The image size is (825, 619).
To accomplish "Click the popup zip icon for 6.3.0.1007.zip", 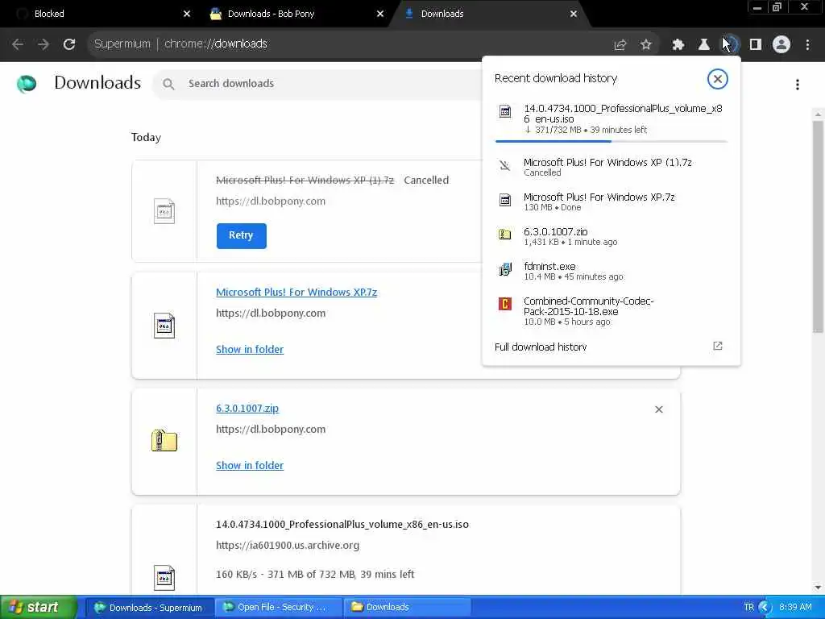I will 505,235.
